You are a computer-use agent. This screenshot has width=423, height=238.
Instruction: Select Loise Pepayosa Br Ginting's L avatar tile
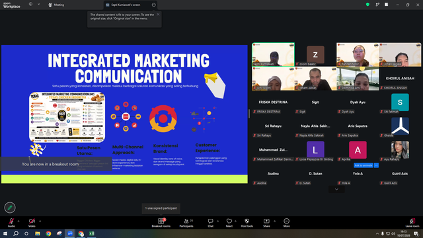[315, 150]
